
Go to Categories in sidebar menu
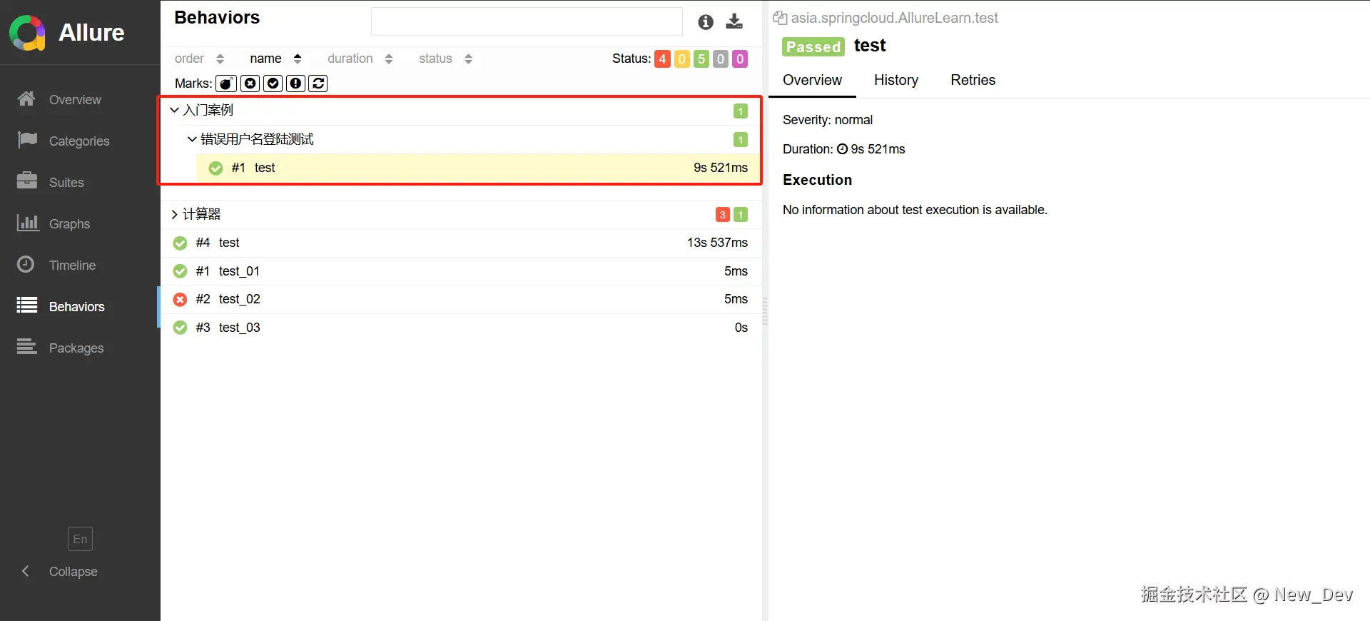(79, 141)
